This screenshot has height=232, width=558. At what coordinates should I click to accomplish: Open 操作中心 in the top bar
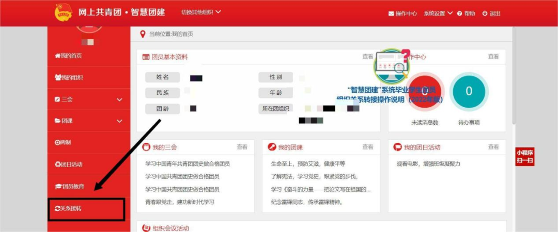(406, 13)
